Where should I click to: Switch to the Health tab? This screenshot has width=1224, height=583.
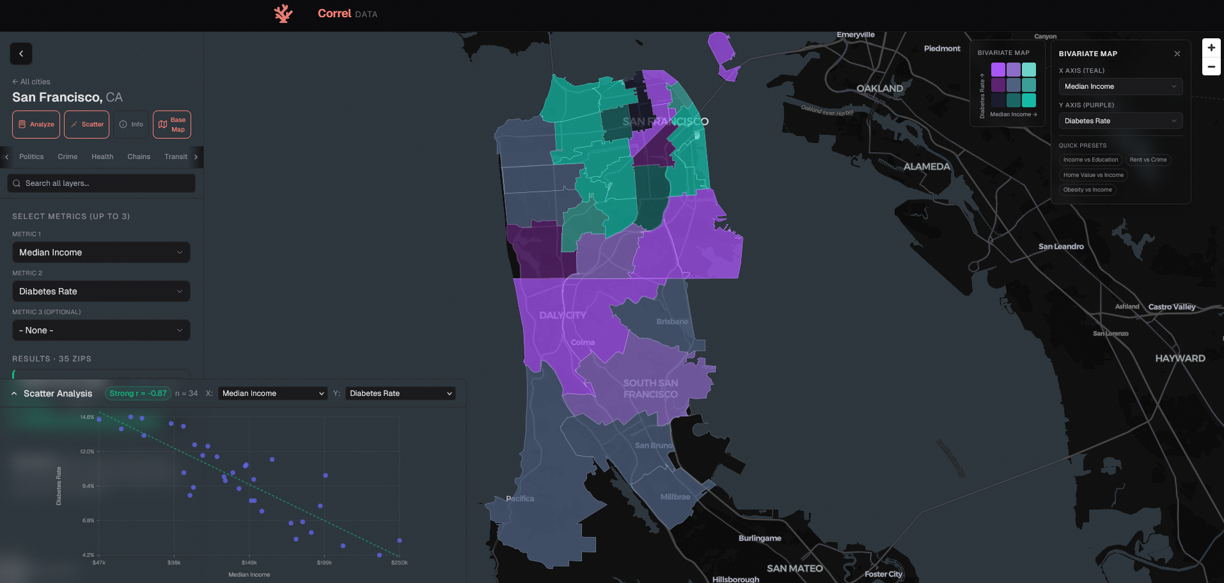click(102, 156)
